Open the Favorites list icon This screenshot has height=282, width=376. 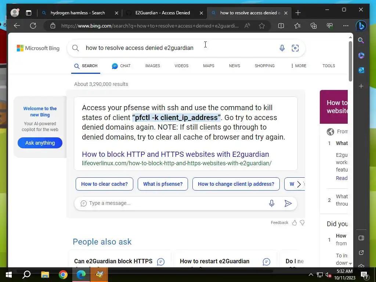point(297,26)
